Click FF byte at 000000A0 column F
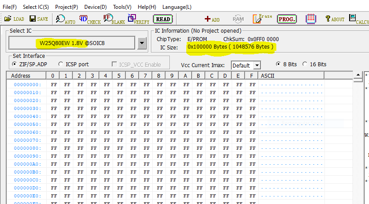369x204 pixels. tap(252, 164)
